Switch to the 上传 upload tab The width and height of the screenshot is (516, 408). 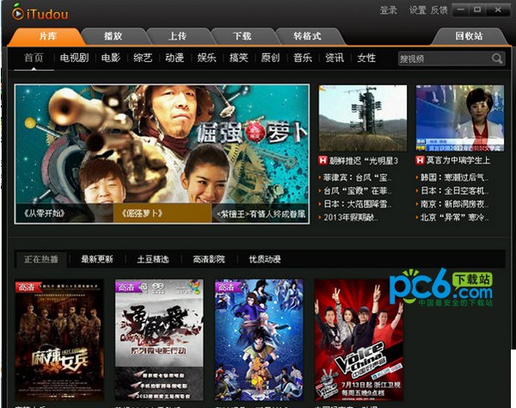(x=178, y=36)
